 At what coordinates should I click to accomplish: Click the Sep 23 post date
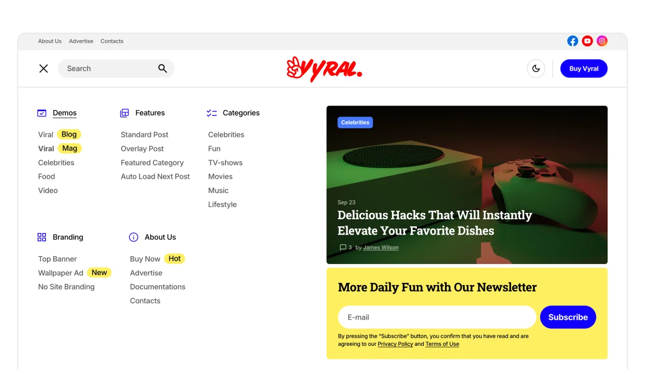(346, 202)
